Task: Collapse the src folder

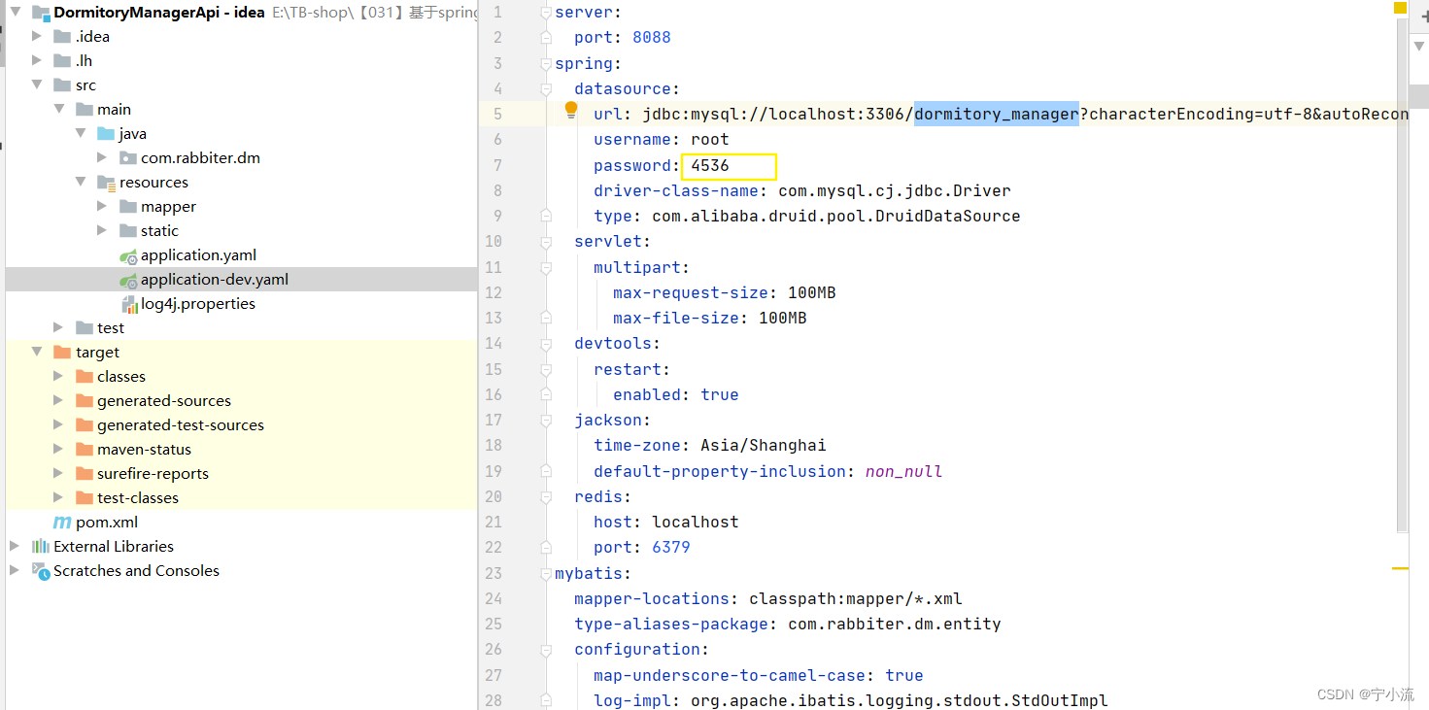Action: (37, 85)
